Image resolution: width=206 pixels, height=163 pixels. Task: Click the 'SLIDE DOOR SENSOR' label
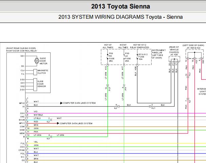pos(42,84)
